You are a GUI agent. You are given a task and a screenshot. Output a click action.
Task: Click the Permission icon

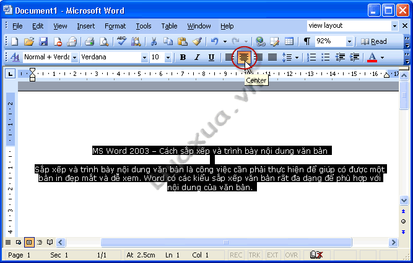tap(58, 41)
